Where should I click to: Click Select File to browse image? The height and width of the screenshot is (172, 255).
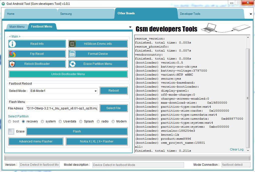tap(114, 108)
